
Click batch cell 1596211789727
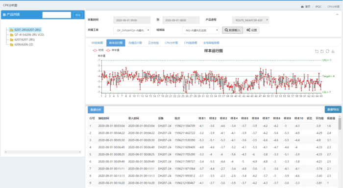point(185,162)
